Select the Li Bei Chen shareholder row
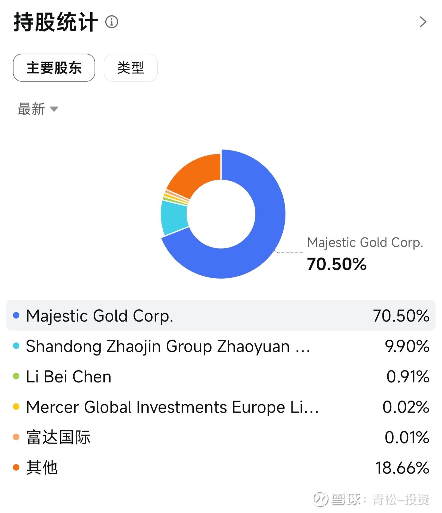The image size is (442, 513). click(x=221, y=377)
